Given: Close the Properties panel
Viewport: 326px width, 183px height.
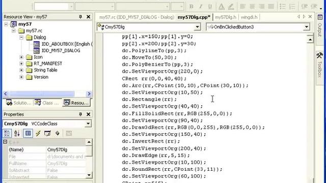Looking at the screenshot, I should [x=88, y=114].
